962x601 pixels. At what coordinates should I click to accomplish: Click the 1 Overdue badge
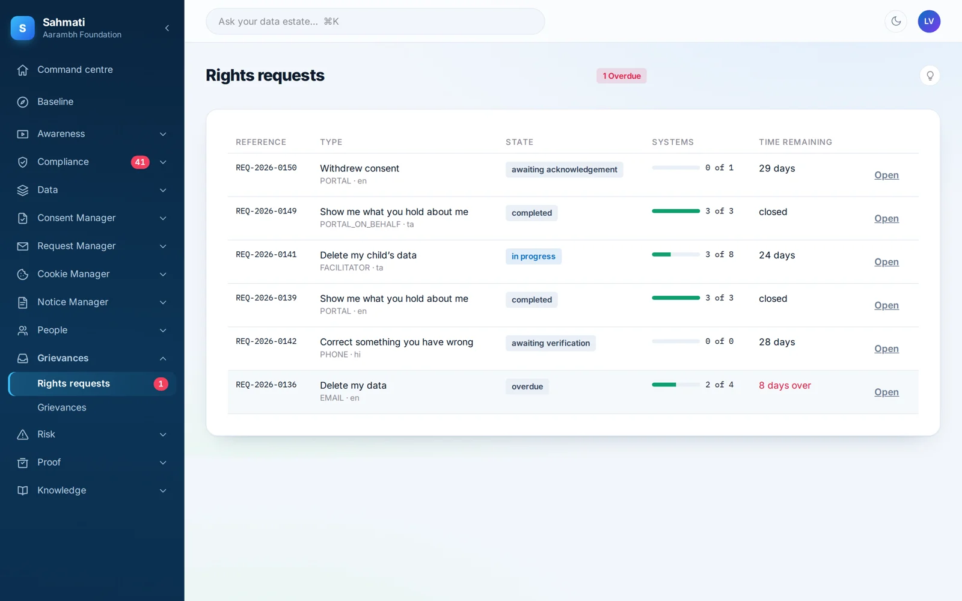click(622, 76)
